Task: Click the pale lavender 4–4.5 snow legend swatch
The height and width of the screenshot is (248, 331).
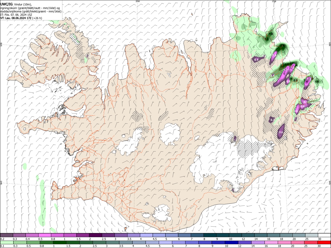Action: [146, 235]
